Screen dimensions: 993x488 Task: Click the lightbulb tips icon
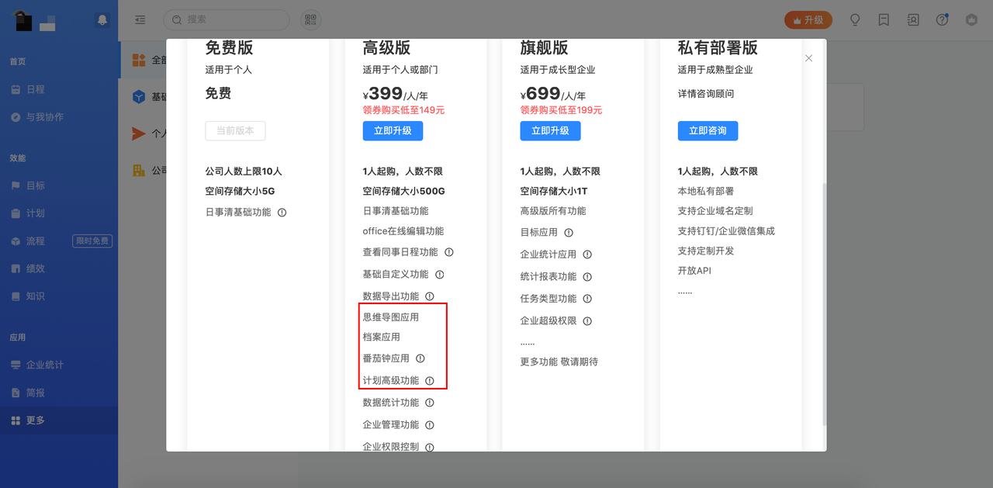856,20
